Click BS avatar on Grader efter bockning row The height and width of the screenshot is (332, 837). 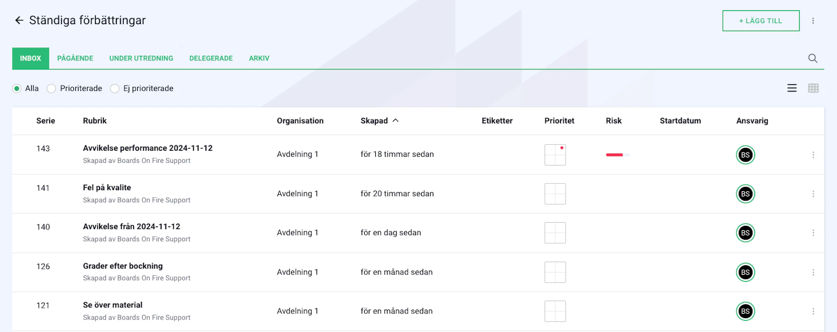tap(745, 272)
